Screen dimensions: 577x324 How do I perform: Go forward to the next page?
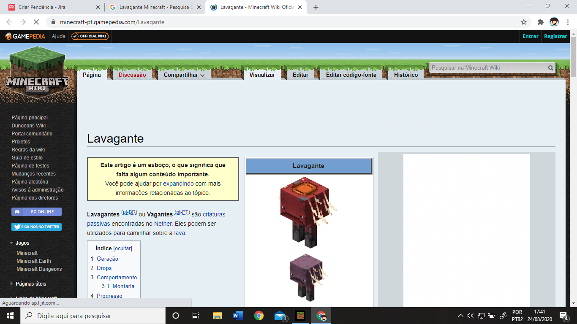[x=23, y=22]
